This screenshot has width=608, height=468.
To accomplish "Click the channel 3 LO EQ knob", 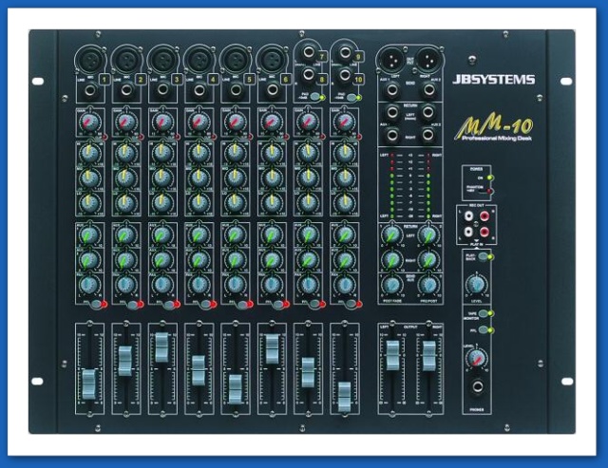I will pos(162,202).
